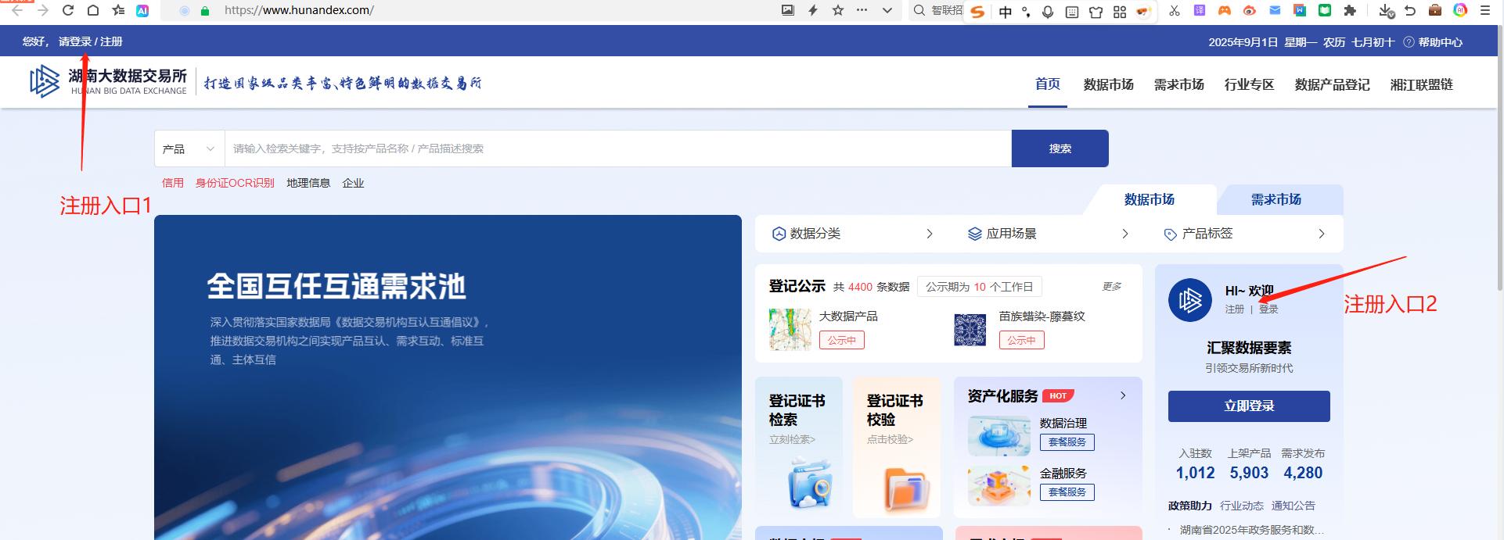
Task: Bookmark this page with the star icon
Action: point(838,10)
